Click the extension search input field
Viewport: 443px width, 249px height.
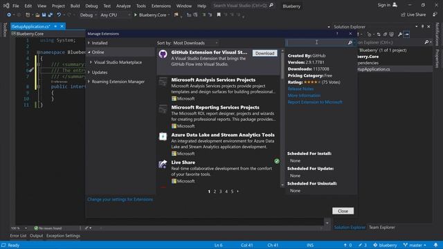[317, 43]
